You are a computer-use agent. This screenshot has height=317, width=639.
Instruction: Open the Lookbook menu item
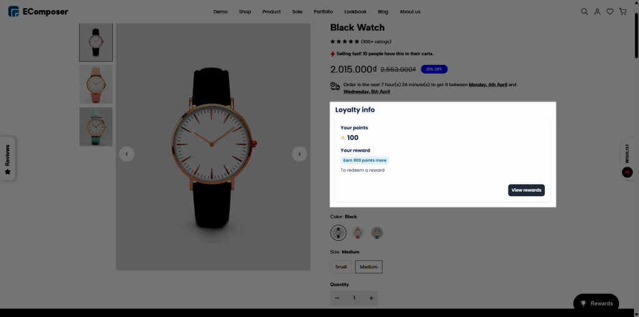[355, 11]
